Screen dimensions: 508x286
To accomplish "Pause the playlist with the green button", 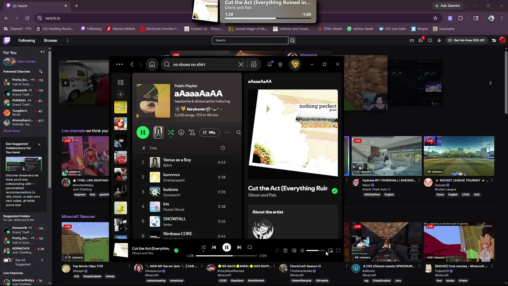I will (x=143, y=132).
